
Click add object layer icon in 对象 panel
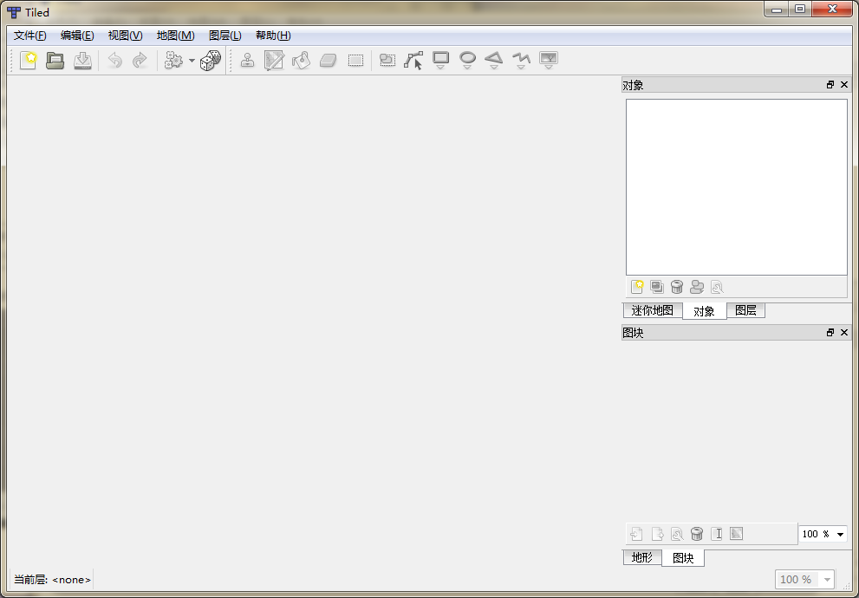click(637, 286)
